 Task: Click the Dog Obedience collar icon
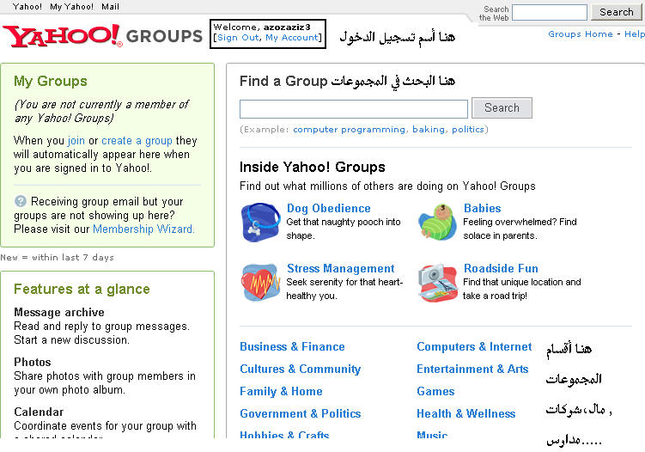tap(259, 222)
